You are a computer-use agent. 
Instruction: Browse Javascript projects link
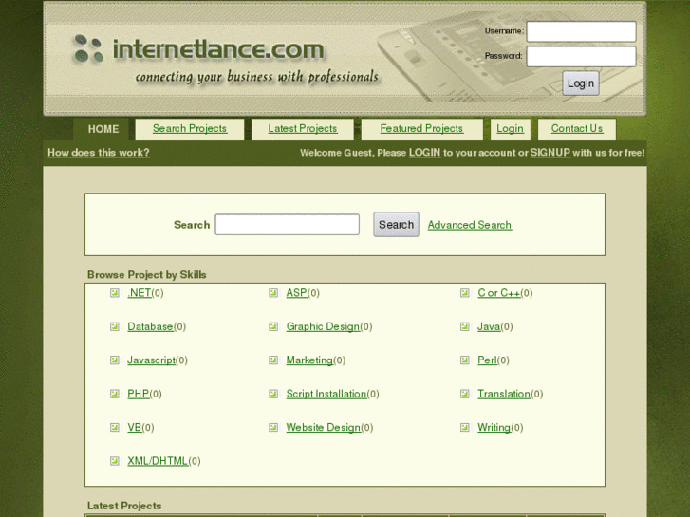pos(151,360)
